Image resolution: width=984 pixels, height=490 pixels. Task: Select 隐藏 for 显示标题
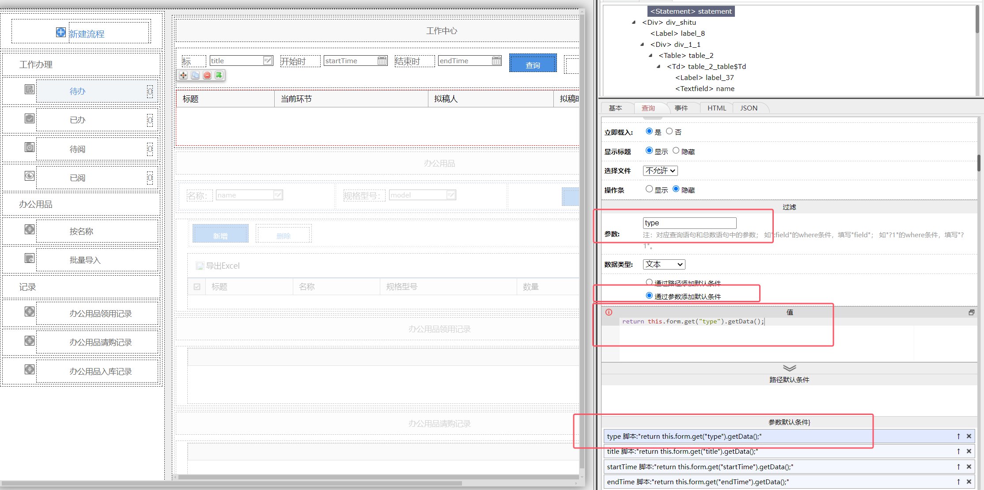[x=676, y=151]
